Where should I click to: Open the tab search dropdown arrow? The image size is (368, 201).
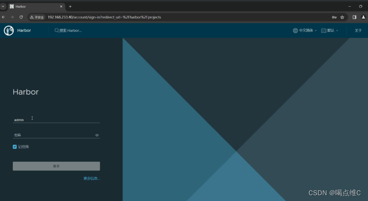point(3,7)
